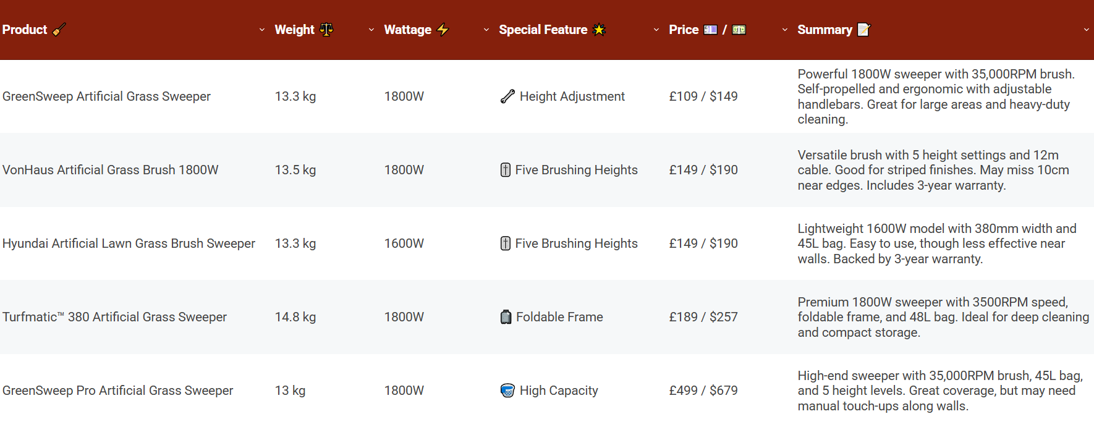Viewport: 1094px width, 427px height.
Task: Click the memo icon beside Summary header
Action: (864, 30)
